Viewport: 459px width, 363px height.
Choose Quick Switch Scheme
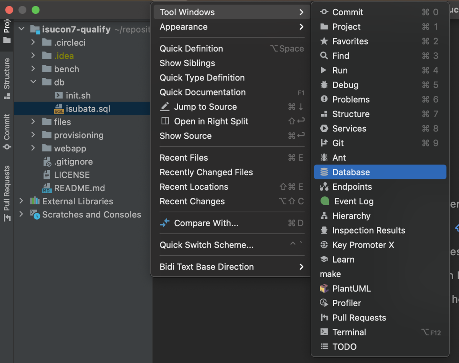click(231, 245)
